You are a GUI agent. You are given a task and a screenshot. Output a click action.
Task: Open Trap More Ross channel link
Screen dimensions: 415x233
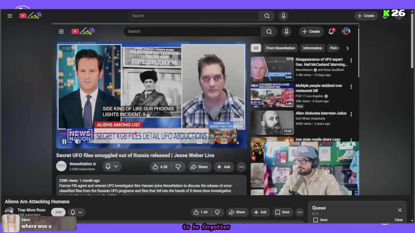tap(31, 210)
